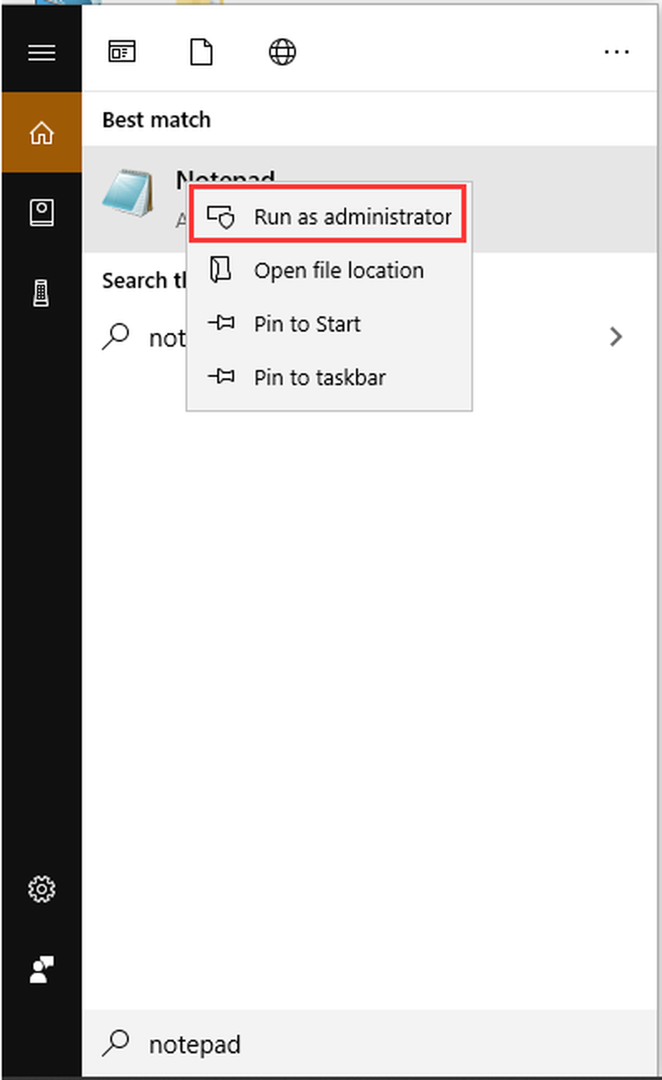Click the notepad search text box
The height and width of the screenshot is (1080, 662).
(x=370, y=1044)
